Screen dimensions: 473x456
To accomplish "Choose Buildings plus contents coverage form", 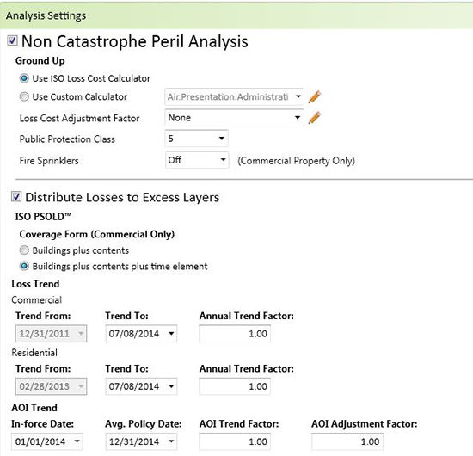I will click(24, 250).
